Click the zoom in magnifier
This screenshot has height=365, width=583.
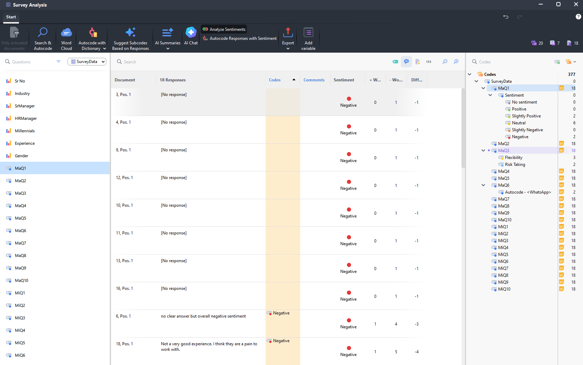click(456, 62)
